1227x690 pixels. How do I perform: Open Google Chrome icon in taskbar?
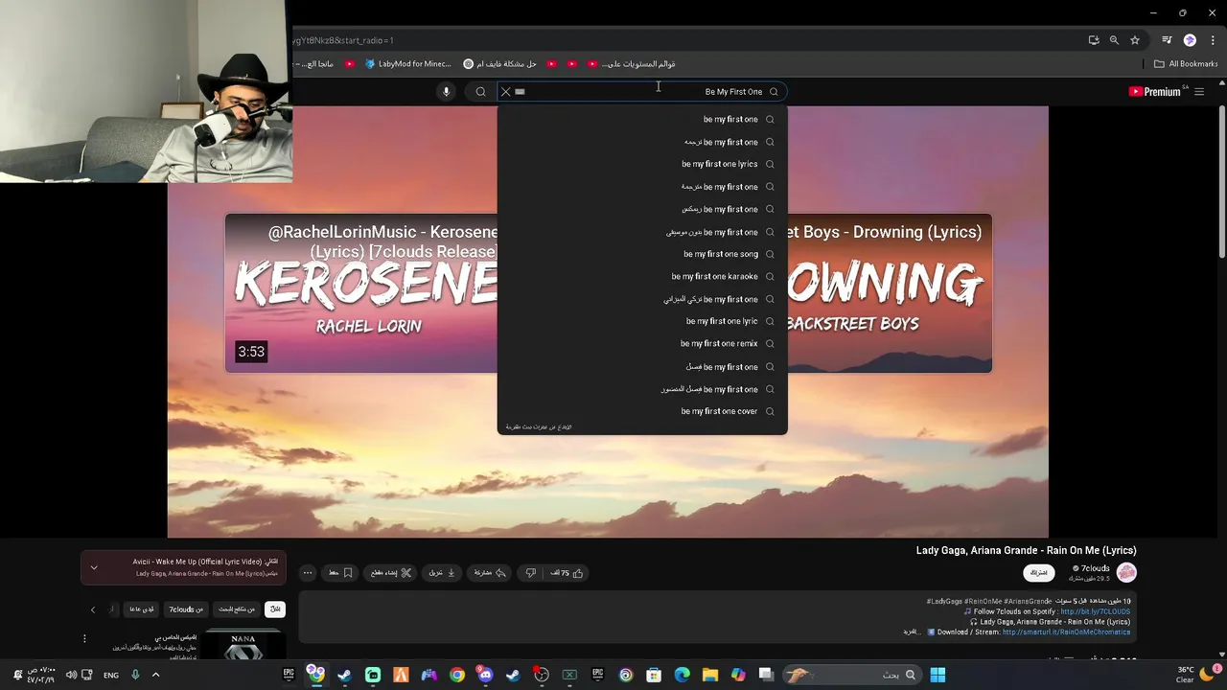457,675
